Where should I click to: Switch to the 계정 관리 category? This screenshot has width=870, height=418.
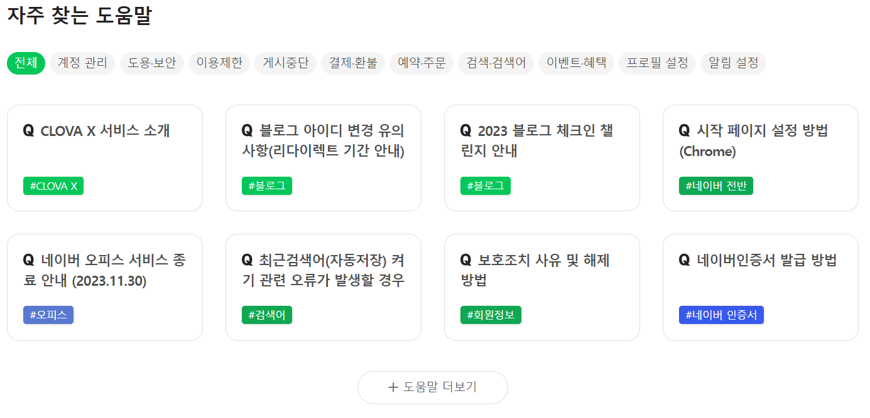pos(82,63)
